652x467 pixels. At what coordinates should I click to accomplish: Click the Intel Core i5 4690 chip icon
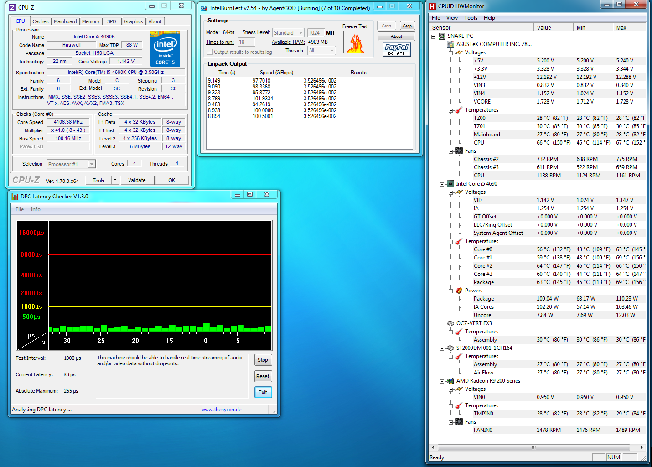click(x=450, y=184)
